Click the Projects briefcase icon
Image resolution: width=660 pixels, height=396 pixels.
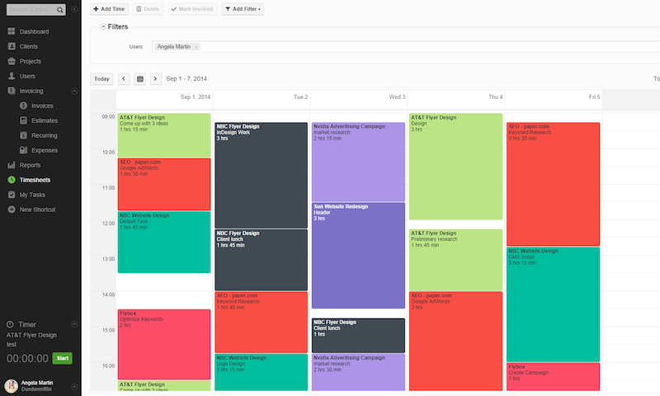coord(12,61)
